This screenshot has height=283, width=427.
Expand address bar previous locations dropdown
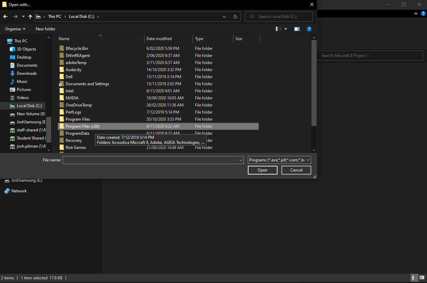coord(225,17)
